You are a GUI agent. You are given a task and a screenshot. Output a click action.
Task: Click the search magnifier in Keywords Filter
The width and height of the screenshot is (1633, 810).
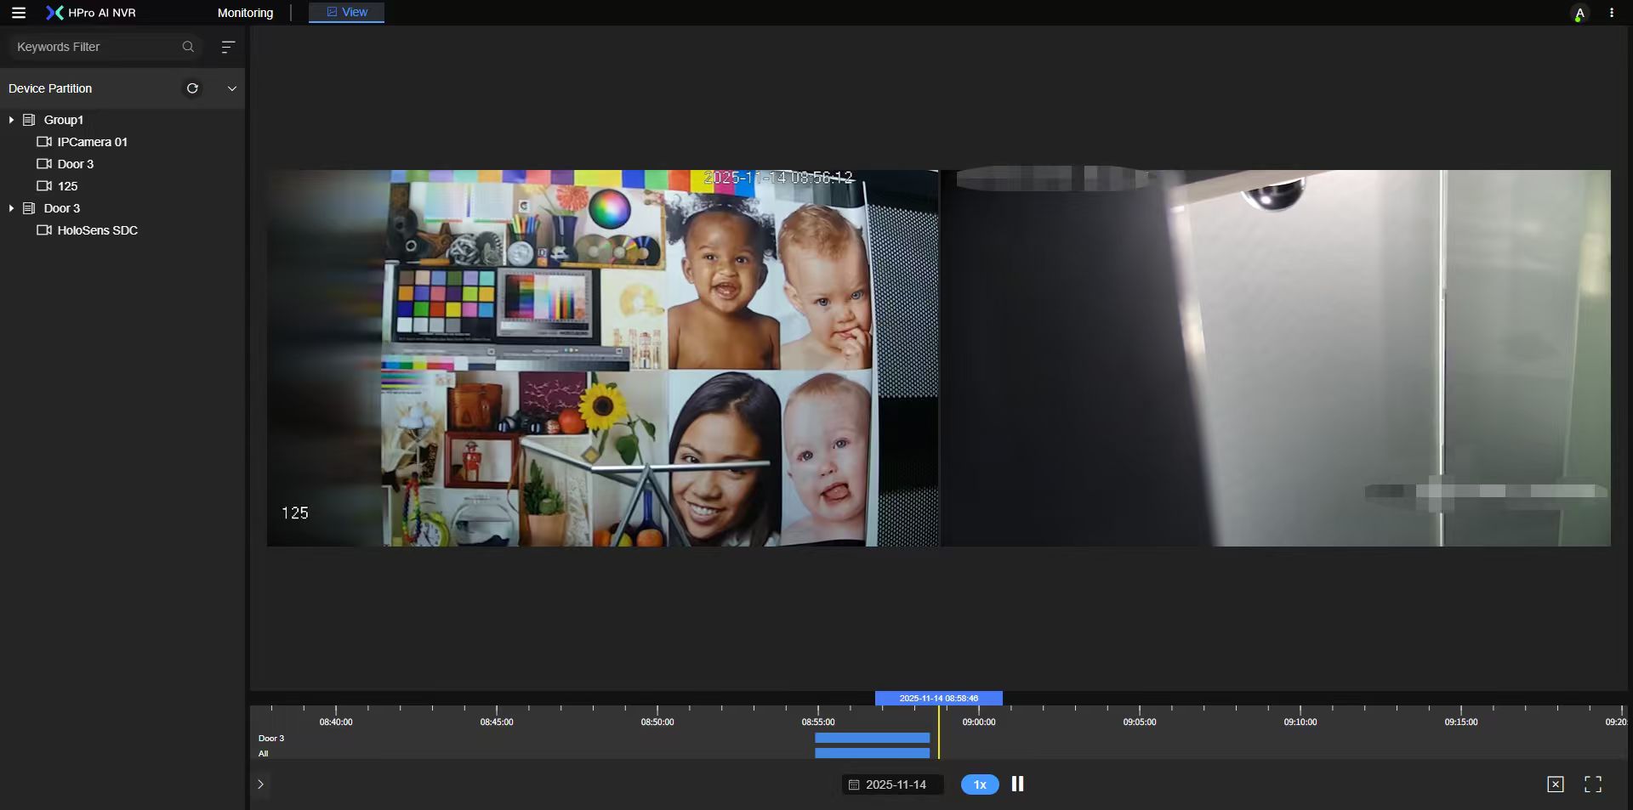(188, 47)
